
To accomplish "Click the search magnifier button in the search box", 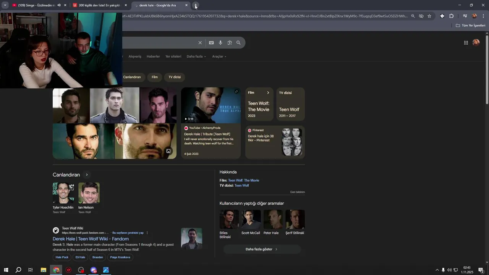I will [x=238, y=43].
